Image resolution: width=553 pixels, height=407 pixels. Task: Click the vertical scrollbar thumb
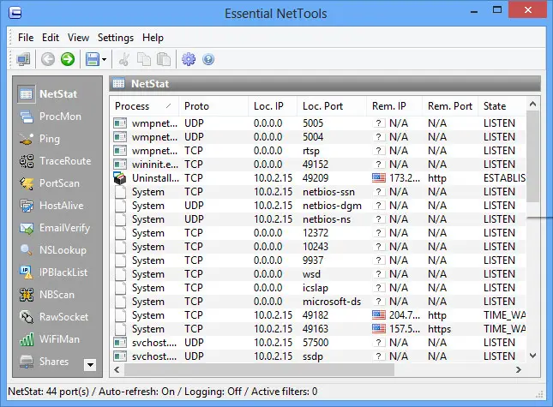click(533, 157)
